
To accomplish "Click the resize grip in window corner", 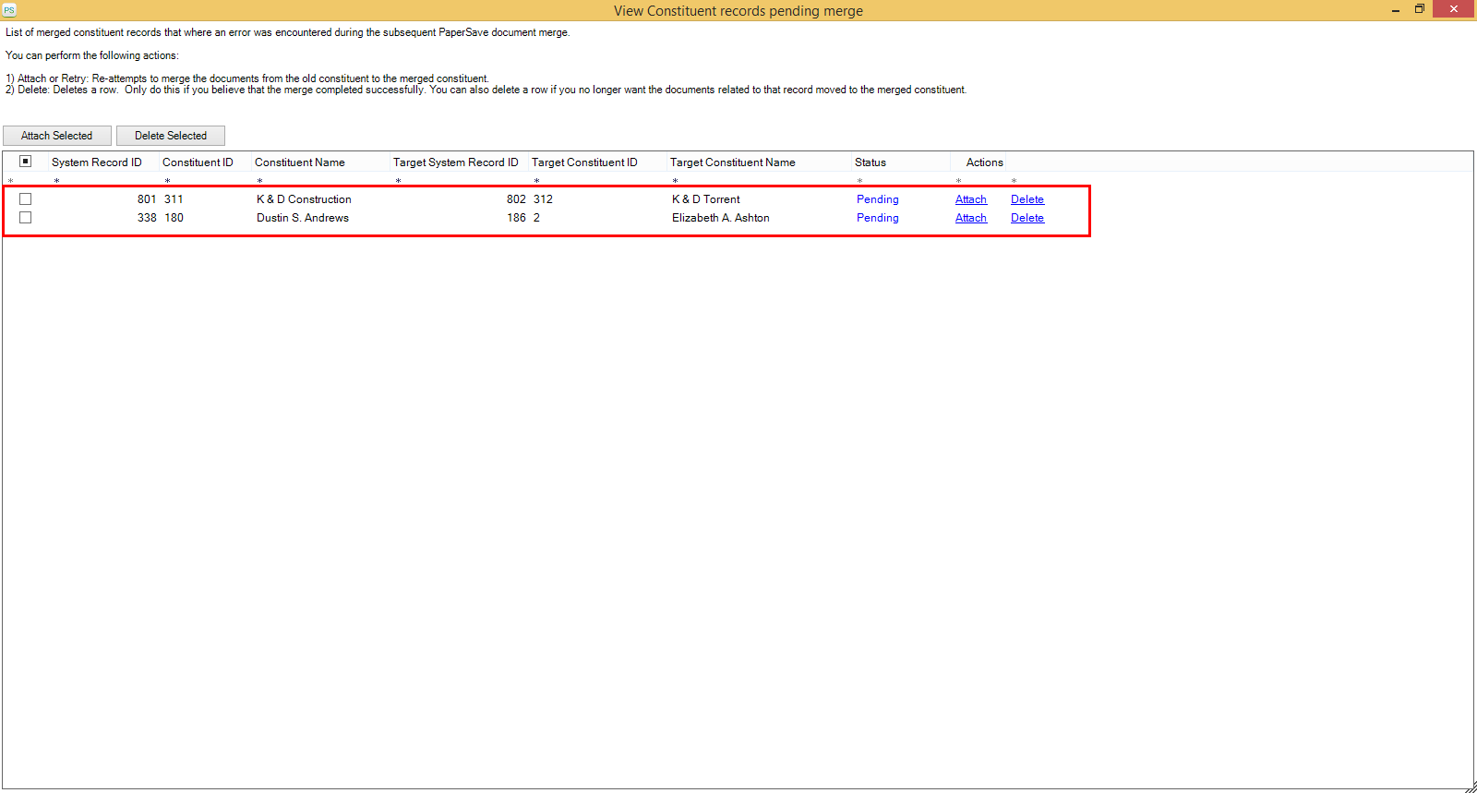I will coord(1470,787).
